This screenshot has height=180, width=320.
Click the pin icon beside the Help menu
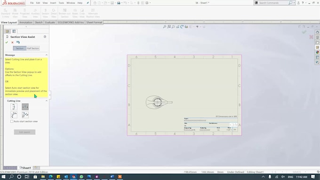88,3
